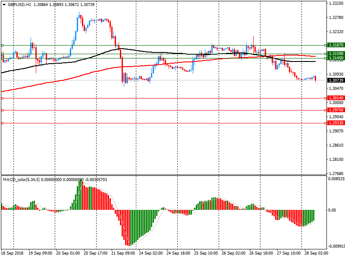Viewport: 345px width, 258px height.
Task: Open the triangle dropdown beside GBPUSD,H1
Action: tap(4, 4)
